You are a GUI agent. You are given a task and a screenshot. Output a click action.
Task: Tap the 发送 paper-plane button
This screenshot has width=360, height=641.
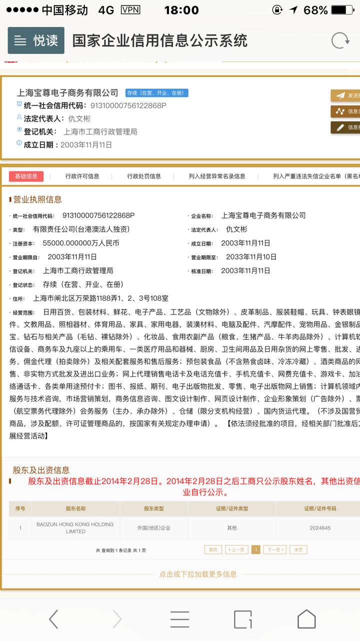[346, 96]
